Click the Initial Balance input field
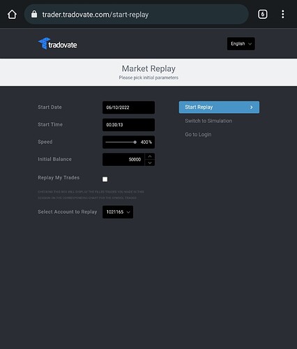 [123, 159]
